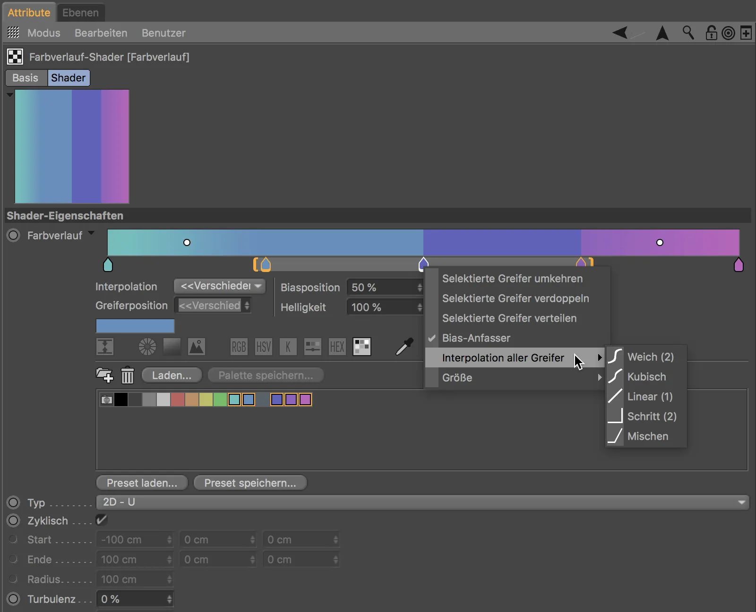Click the current blue color swatch bar
756x612 pixels.
pos(135,326)
